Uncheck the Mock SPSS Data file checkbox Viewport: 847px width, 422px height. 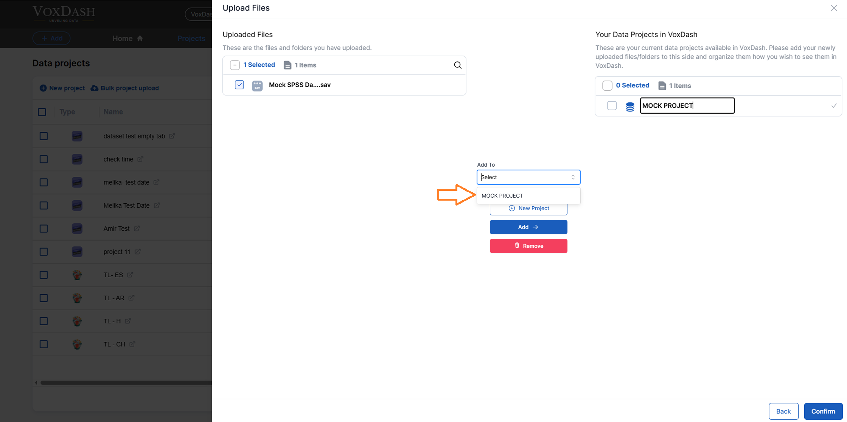click(x=239, y=85)
